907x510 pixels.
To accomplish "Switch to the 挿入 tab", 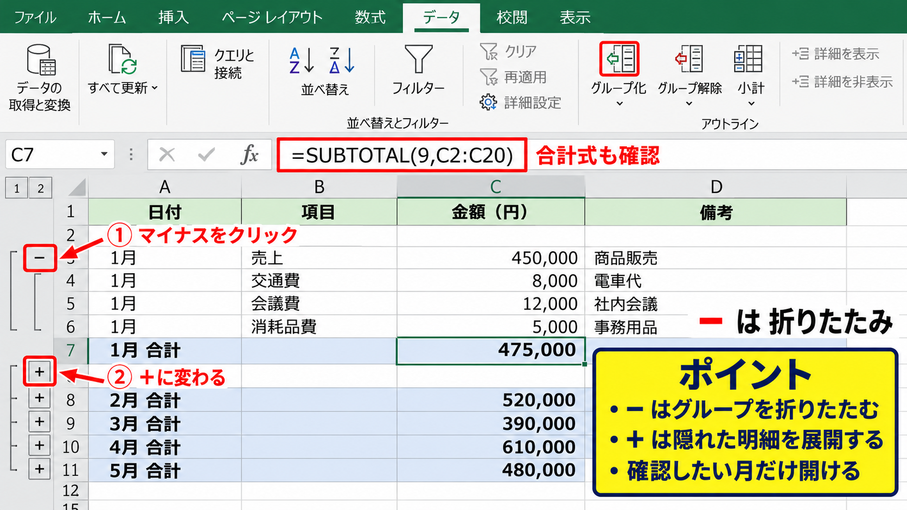I will pyautogui.click(x=174, y=17).
